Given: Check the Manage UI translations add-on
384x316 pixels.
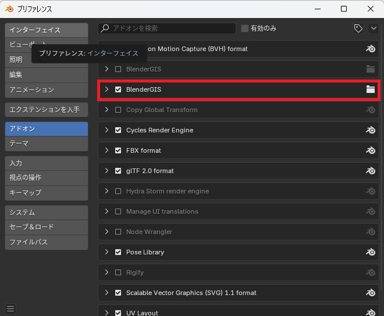Looking at the screenshot, I should (118, 211).
